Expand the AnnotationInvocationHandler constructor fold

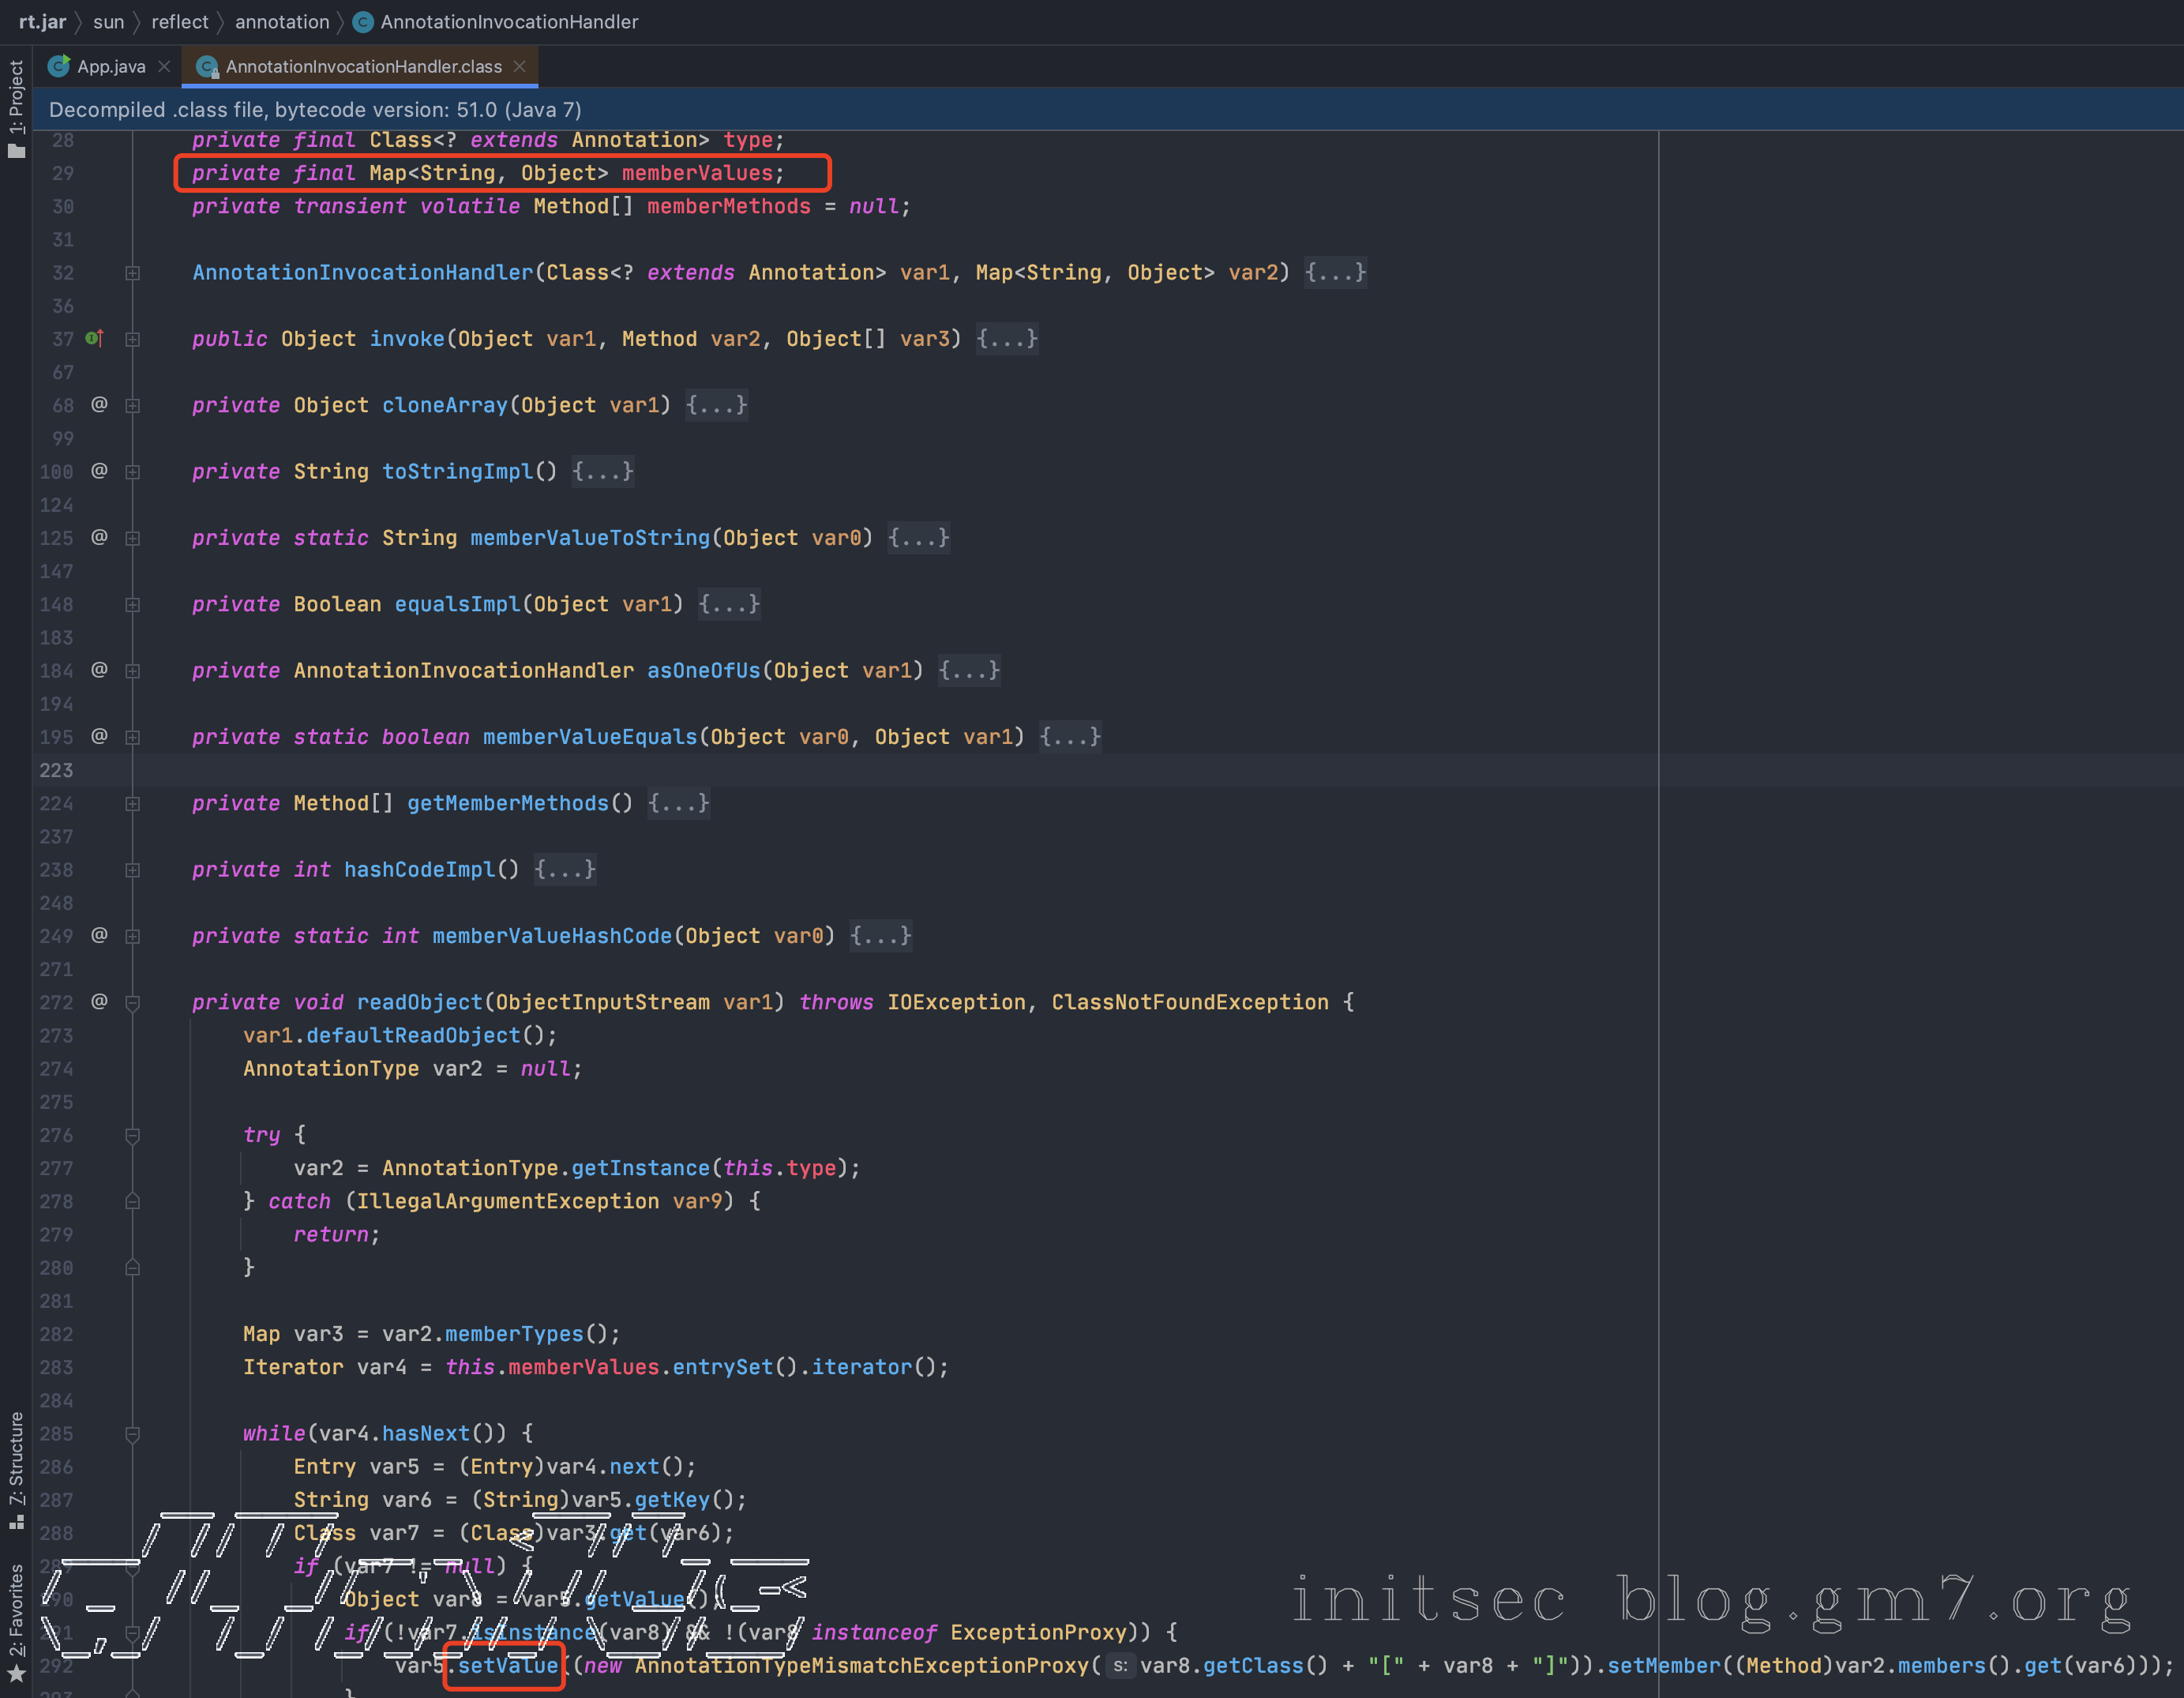coord(132,273)
